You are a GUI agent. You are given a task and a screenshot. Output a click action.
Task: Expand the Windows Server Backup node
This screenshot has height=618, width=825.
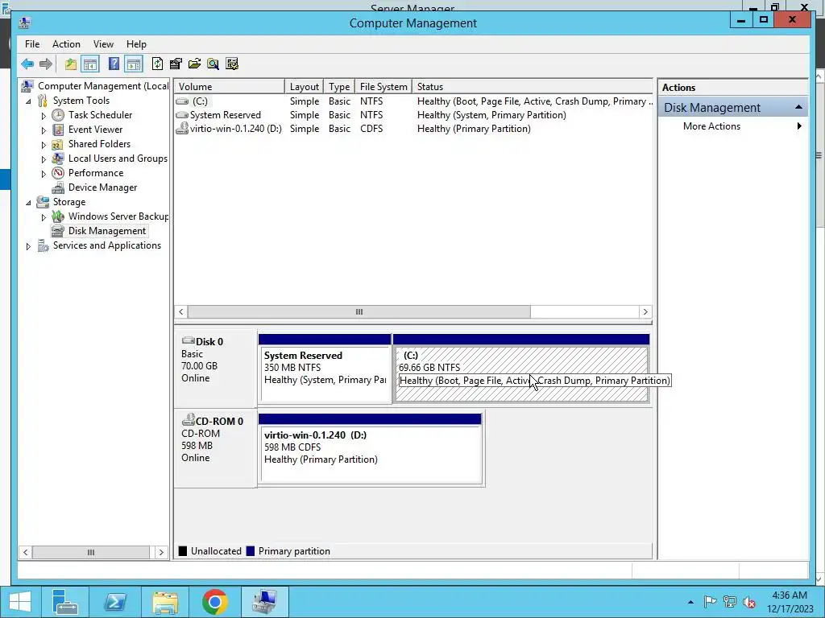click(44, 217)
